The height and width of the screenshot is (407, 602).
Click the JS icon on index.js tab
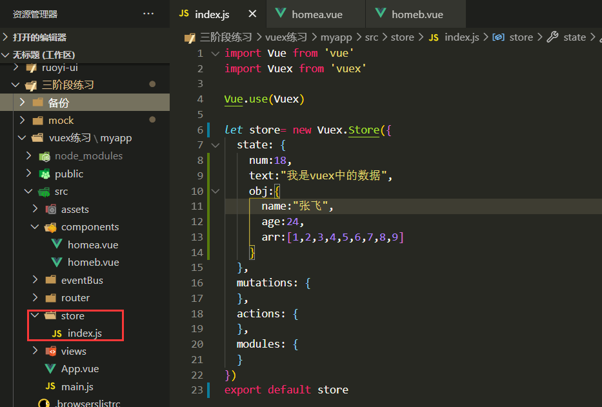pos(184,14)
